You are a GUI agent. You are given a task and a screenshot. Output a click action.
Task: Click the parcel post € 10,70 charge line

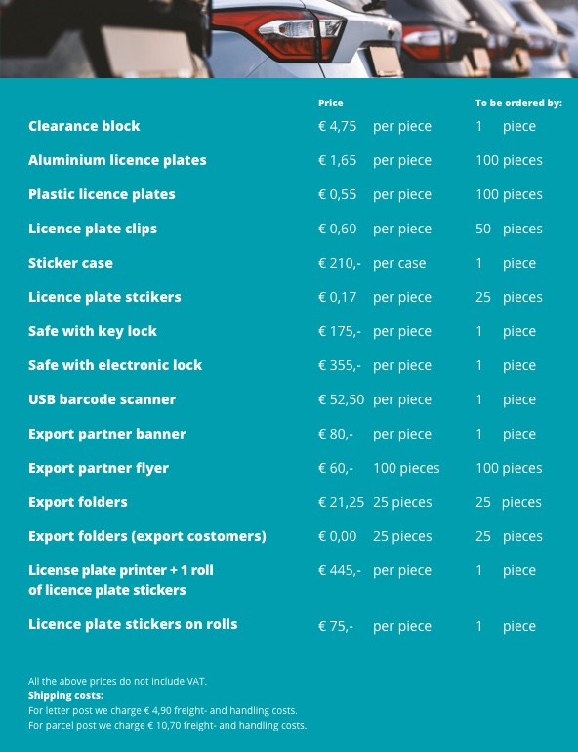[x=167, y=725]
